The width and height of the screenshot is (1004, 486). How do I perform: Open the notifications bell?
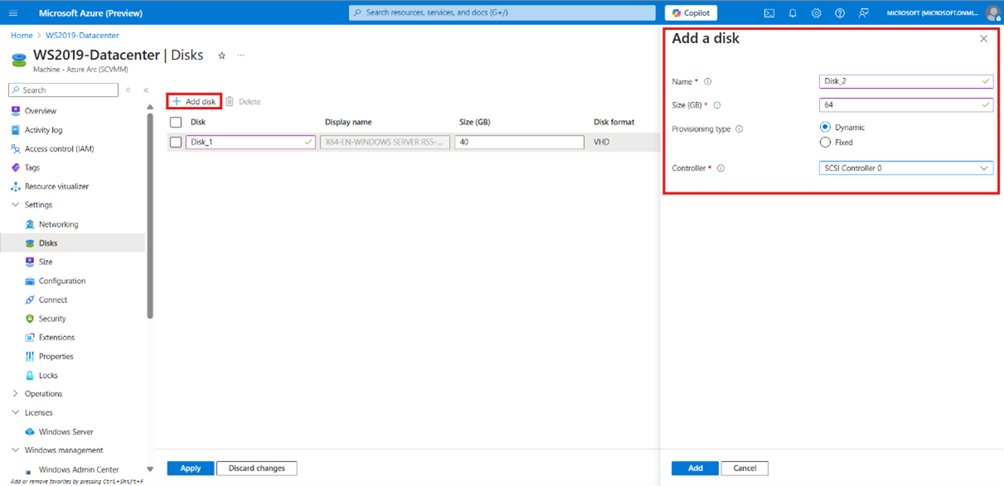tap(793, 13)
